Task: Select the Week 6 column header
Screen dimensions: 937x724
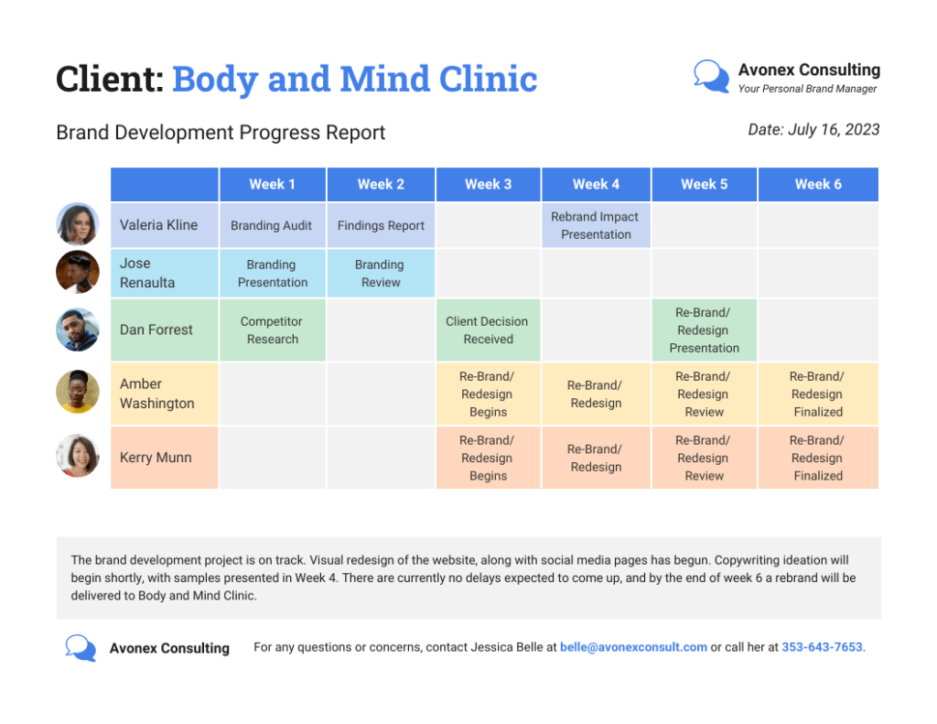Action: [817, 184]
